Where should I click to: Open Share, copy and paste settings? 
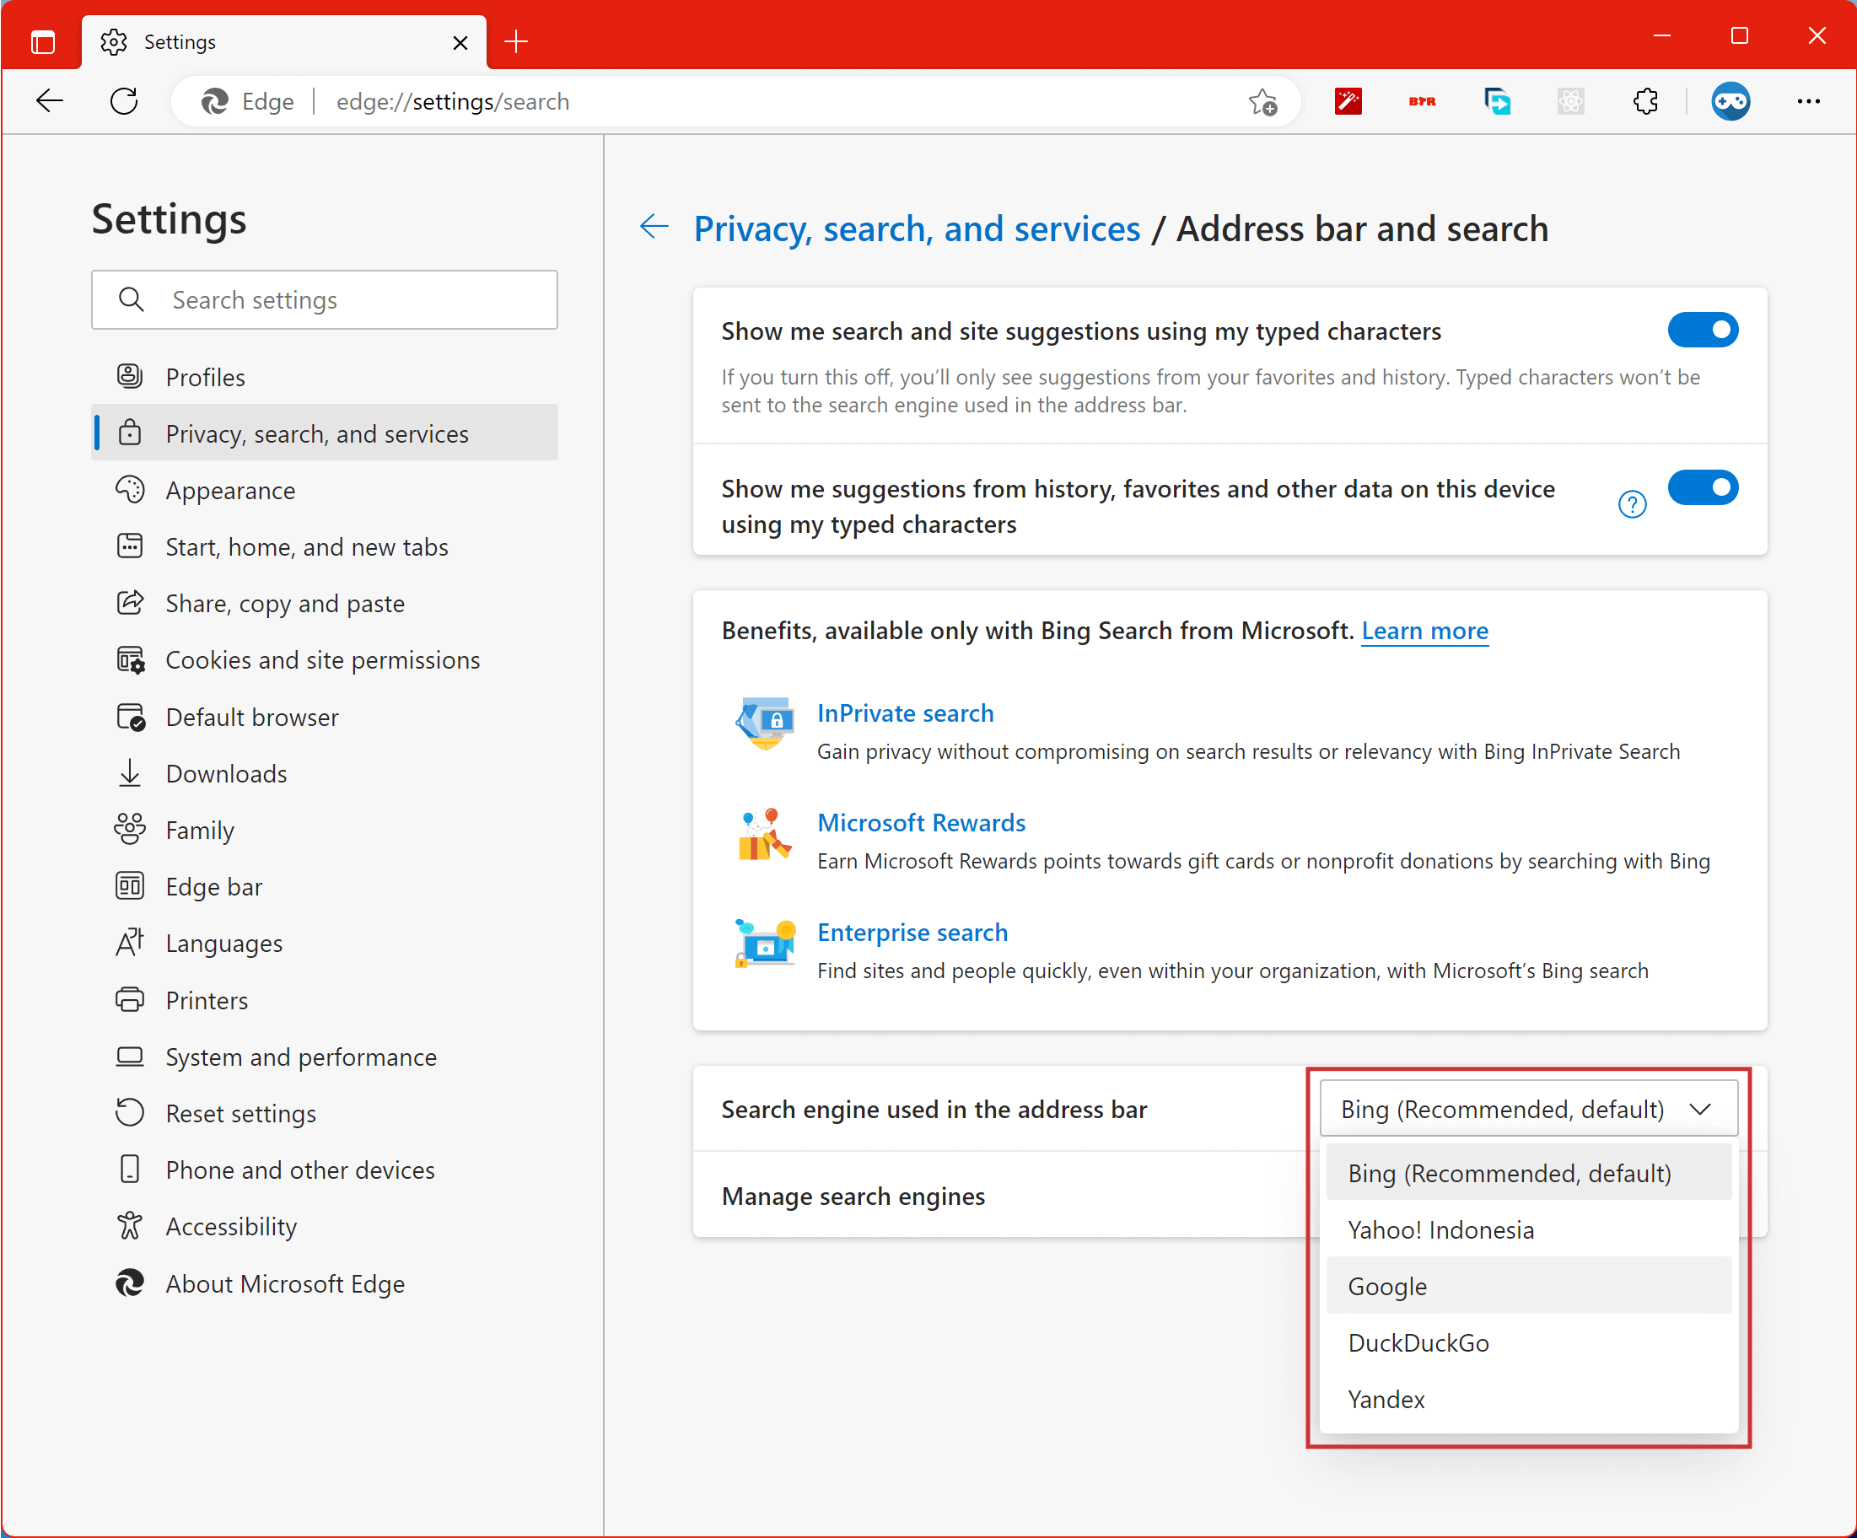325,603
